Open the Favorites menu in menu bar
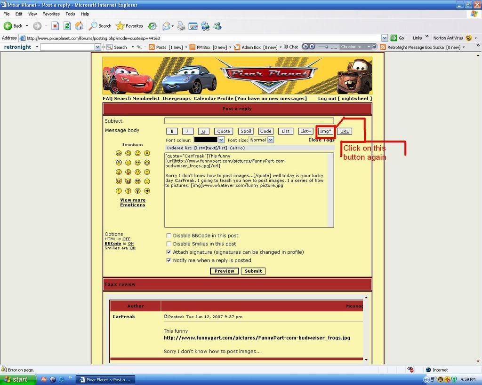482x385 pixels. [x=51, y=14]
